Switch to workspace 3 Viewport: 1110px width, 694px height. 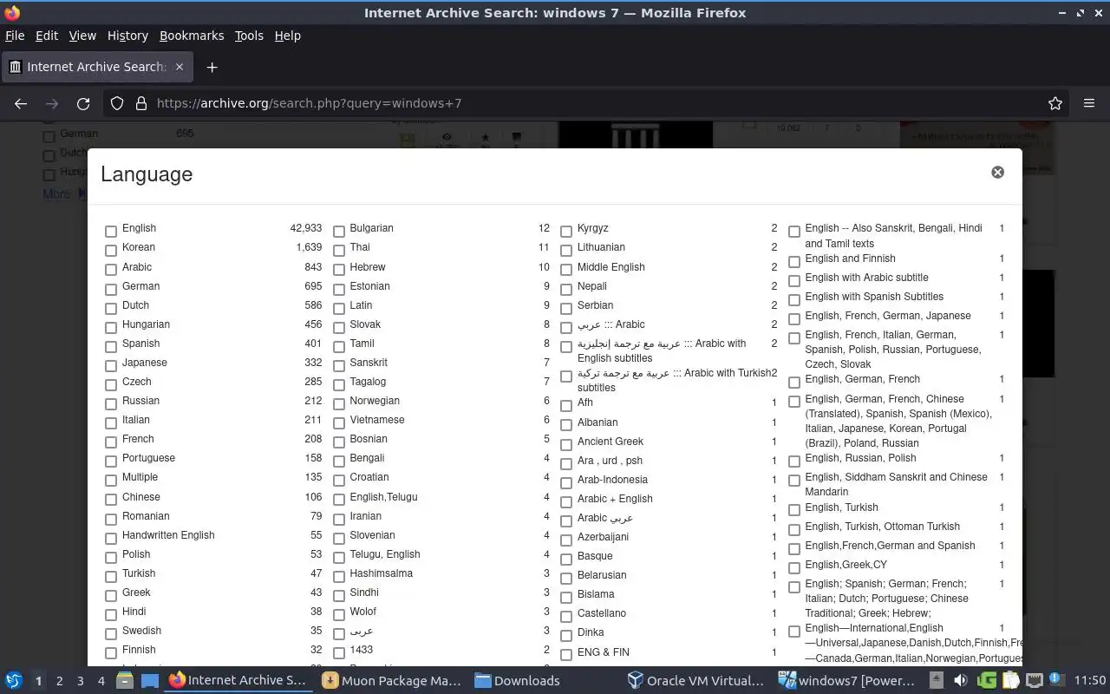80,681
